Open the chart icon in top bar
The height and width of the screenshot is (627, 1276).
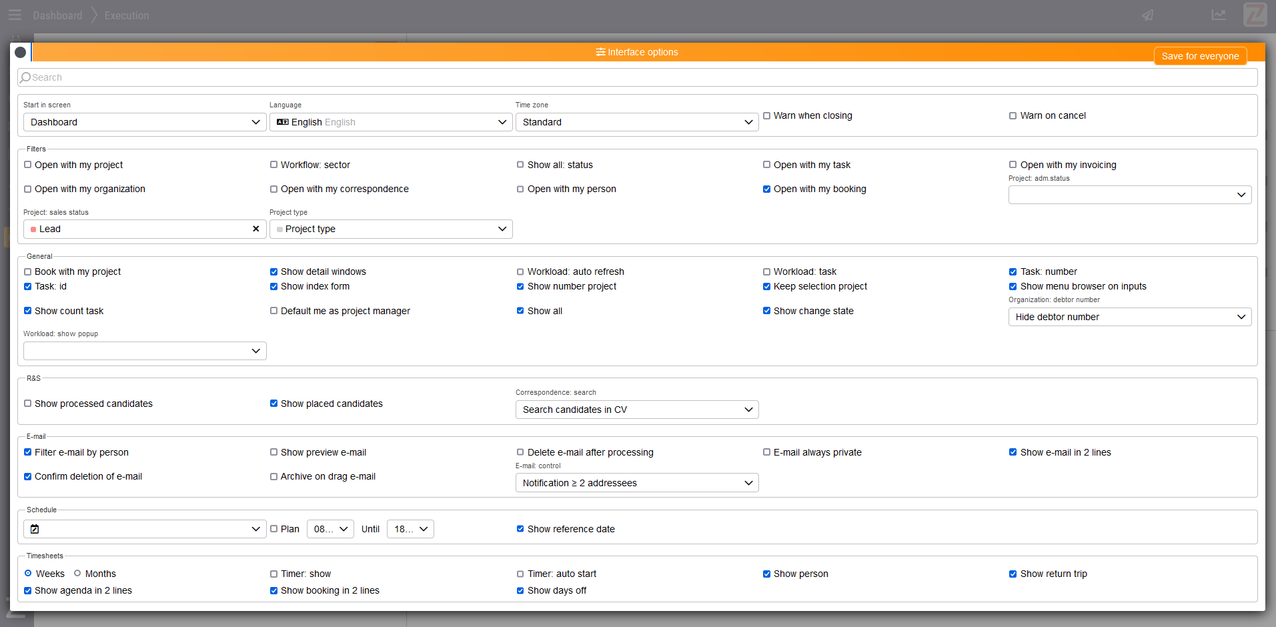click(1219, 15)
